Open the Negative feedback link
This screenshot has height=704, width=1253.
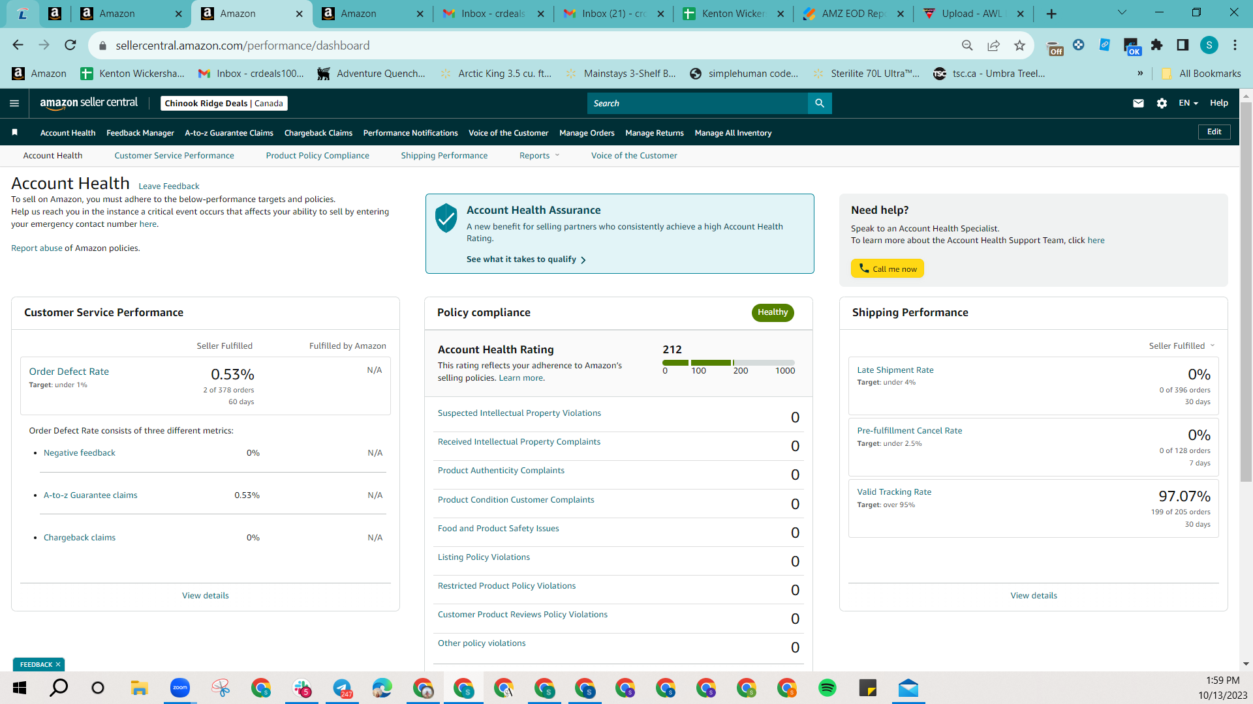[x=80, y=452]
